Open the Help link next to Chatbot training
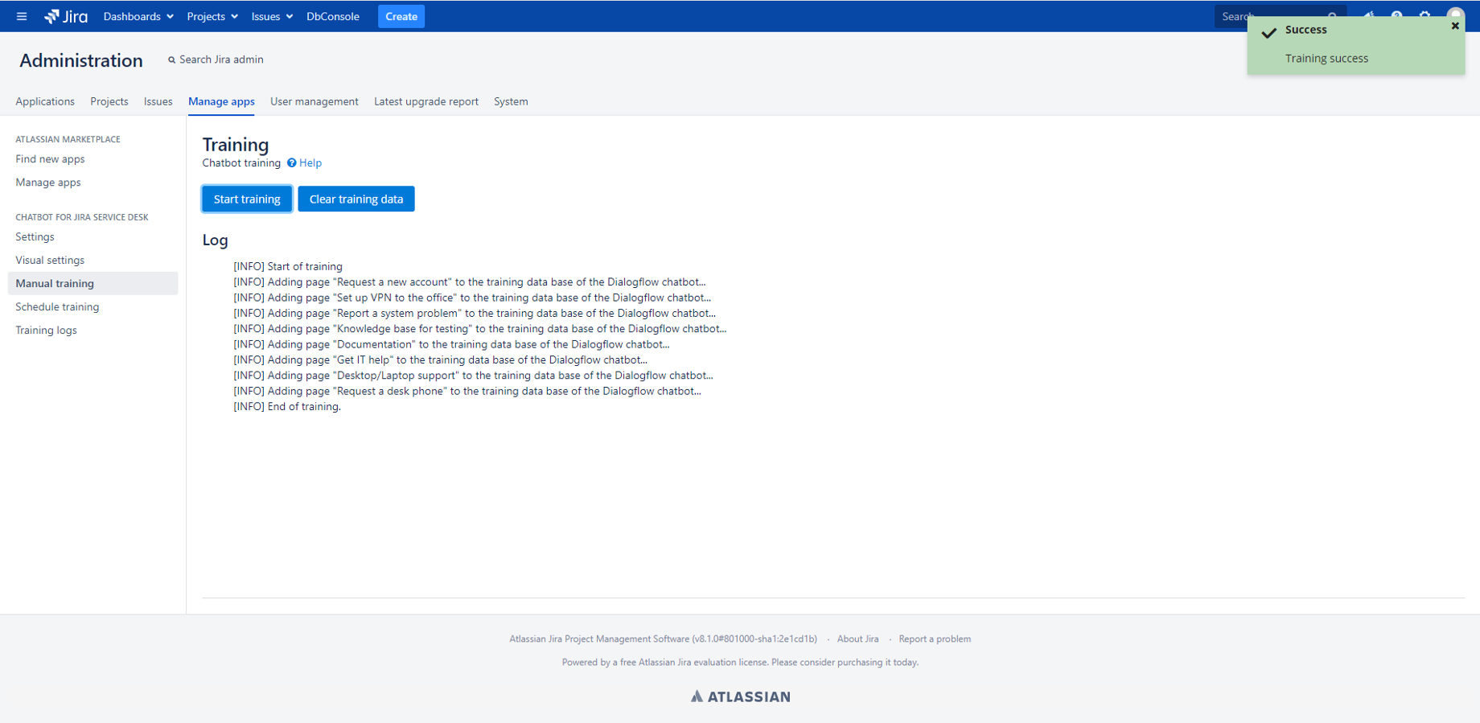The width and height of the screenshot is (1480, 723). pyautogui.click(x=310, y=163)
